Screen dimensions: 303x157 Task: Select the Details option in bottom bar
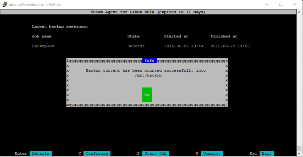click(41, 153)
